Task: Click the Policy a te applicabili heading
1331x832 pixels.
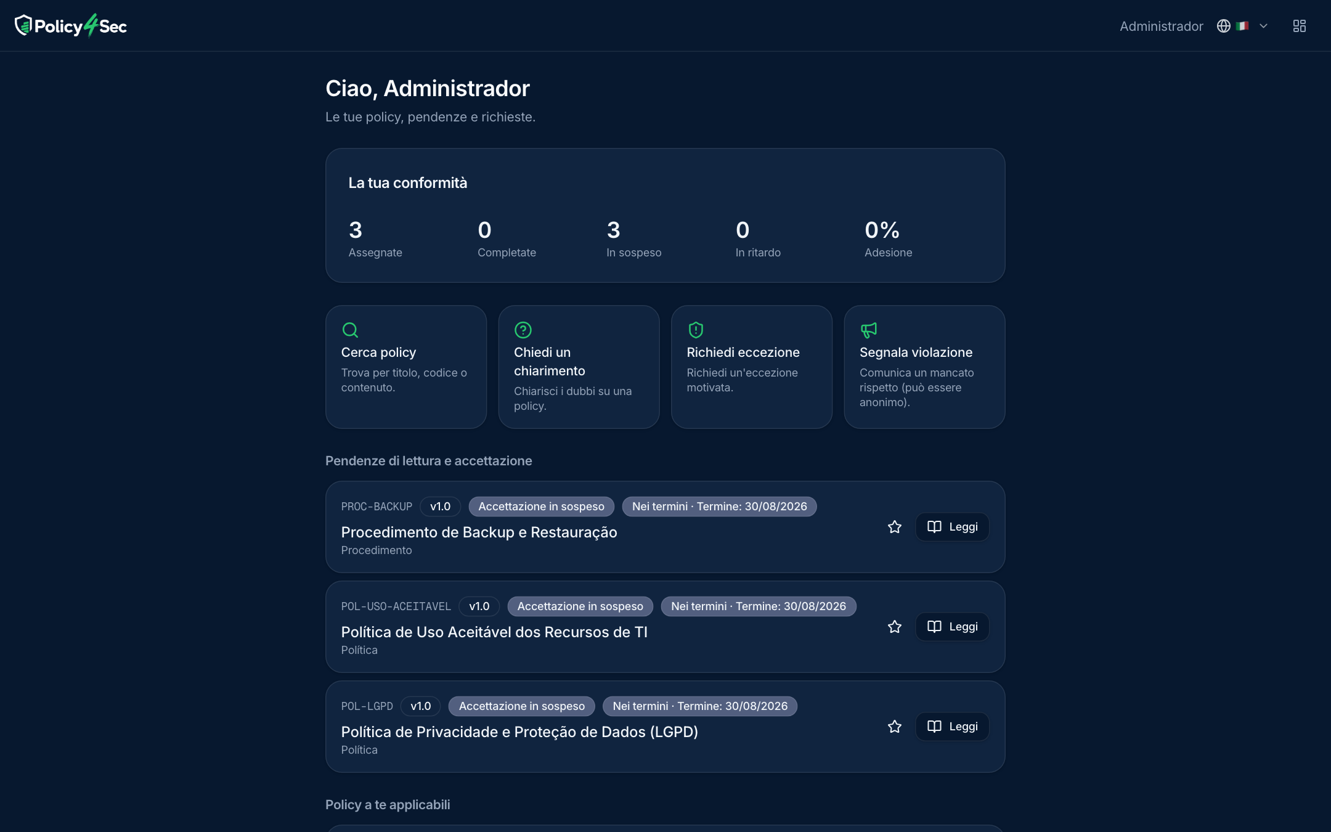Action: (x=388, y=805)
